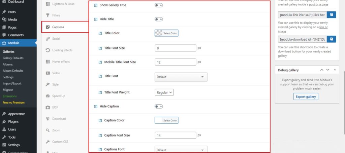Click the Export gallery button

pyautogui.click(x=306, y=97)
